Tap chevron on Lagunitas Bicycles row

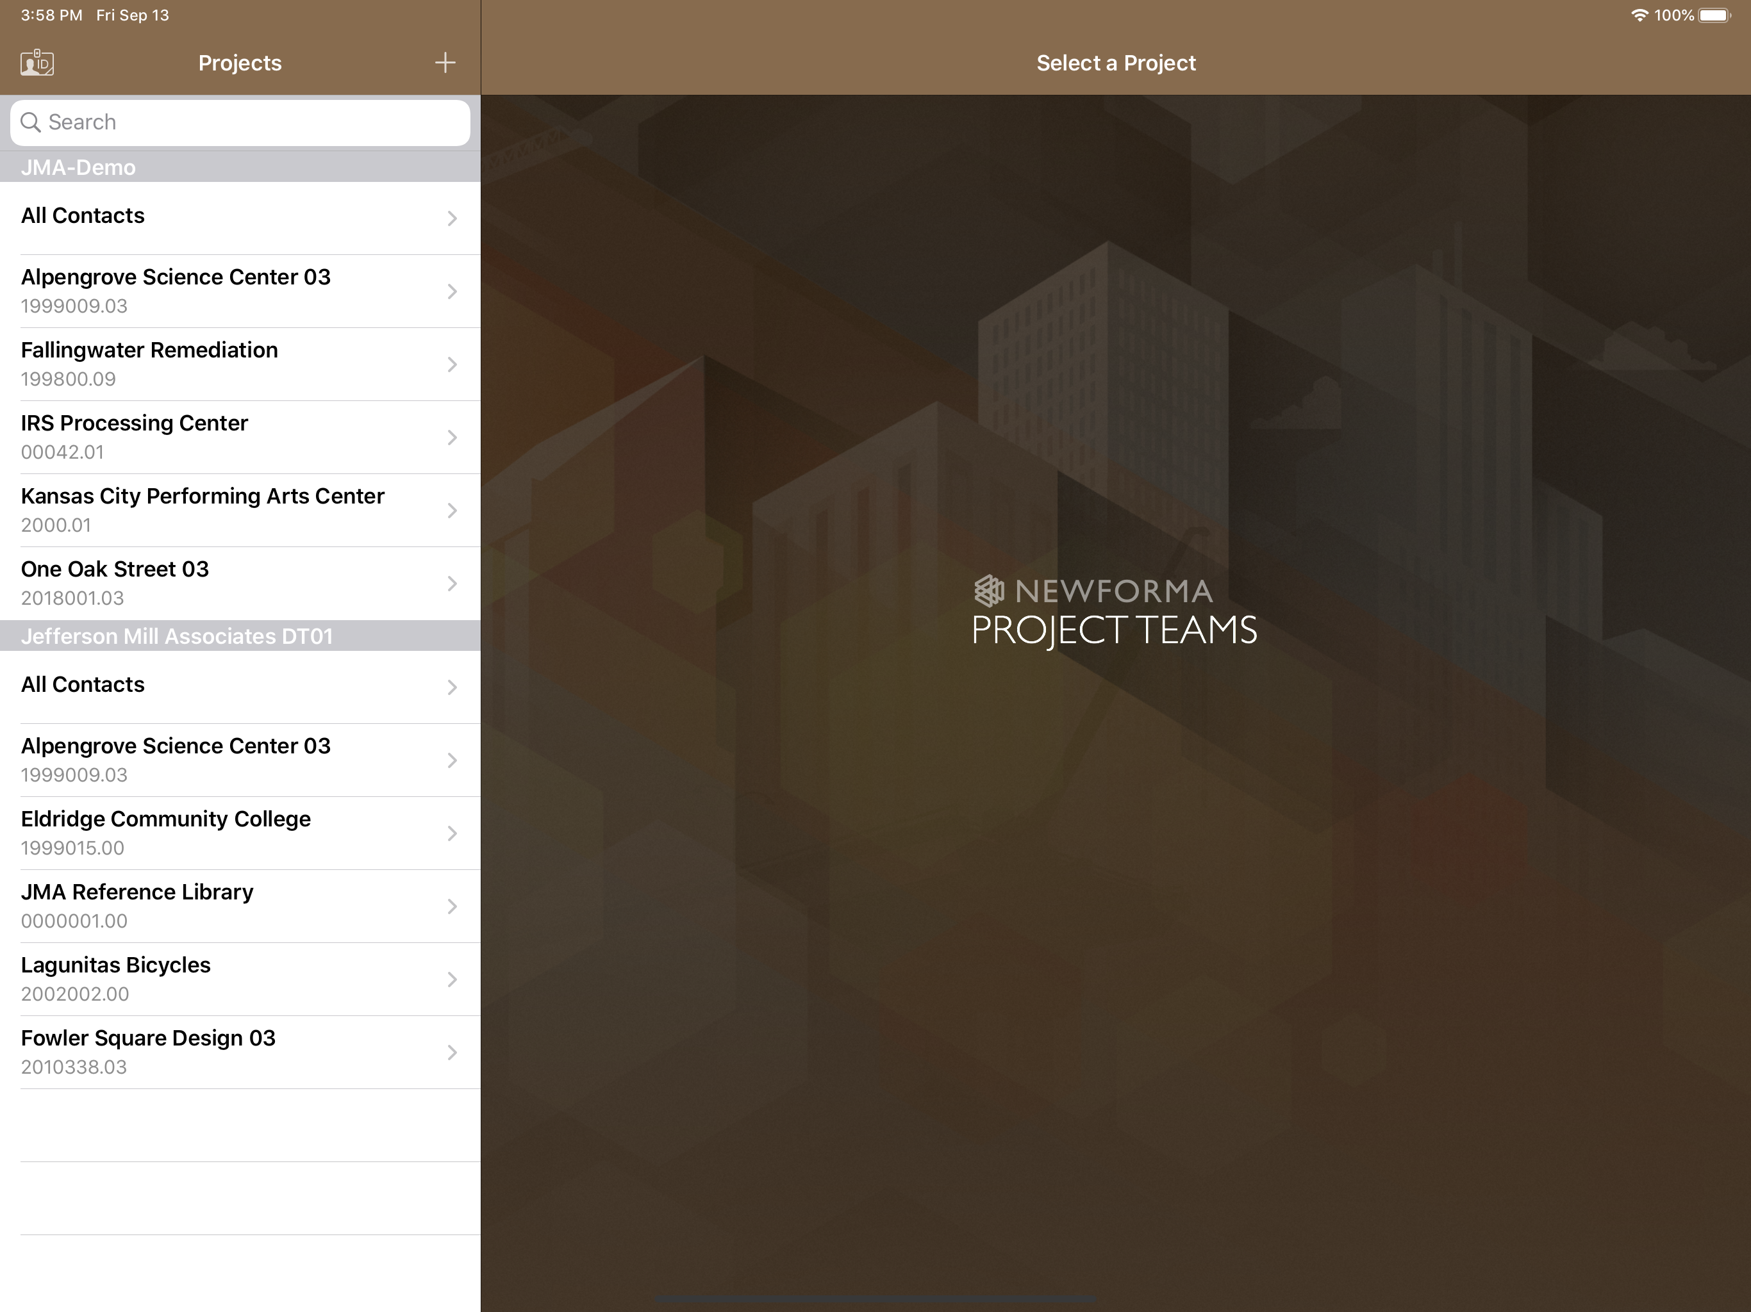pos(452,980)
